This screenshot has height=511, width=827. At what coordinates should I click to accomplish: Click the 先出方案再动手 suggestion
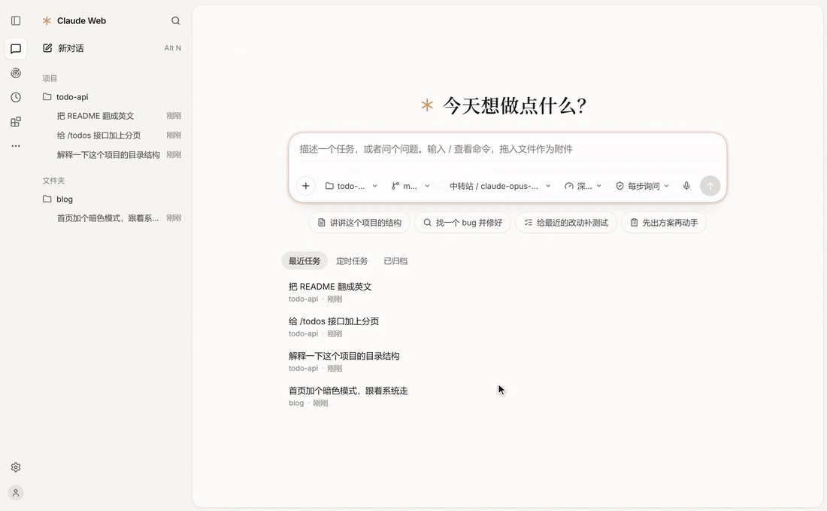click(x=664, y=223)
